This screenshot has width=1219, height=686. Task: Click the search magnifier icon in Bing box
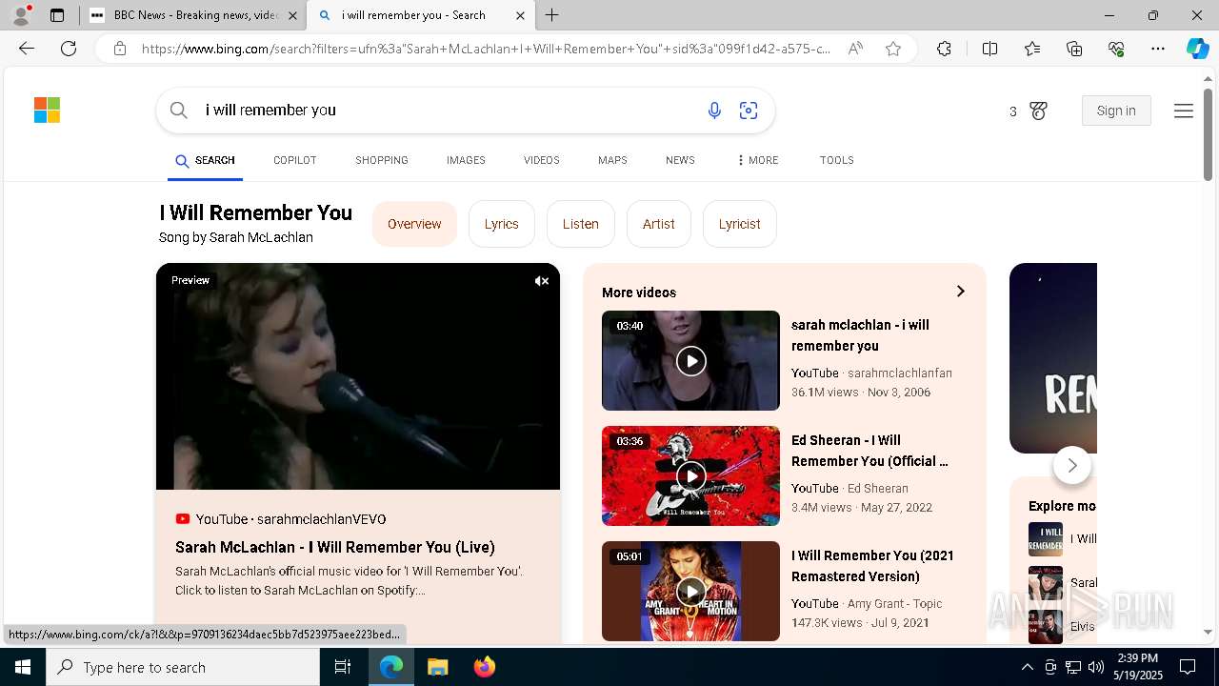[179, 111]
